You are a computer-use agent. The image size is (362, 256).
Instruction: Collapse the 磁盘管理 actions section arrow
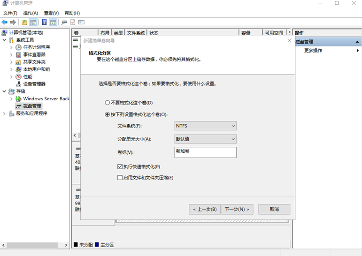click(x=357, y=42)
